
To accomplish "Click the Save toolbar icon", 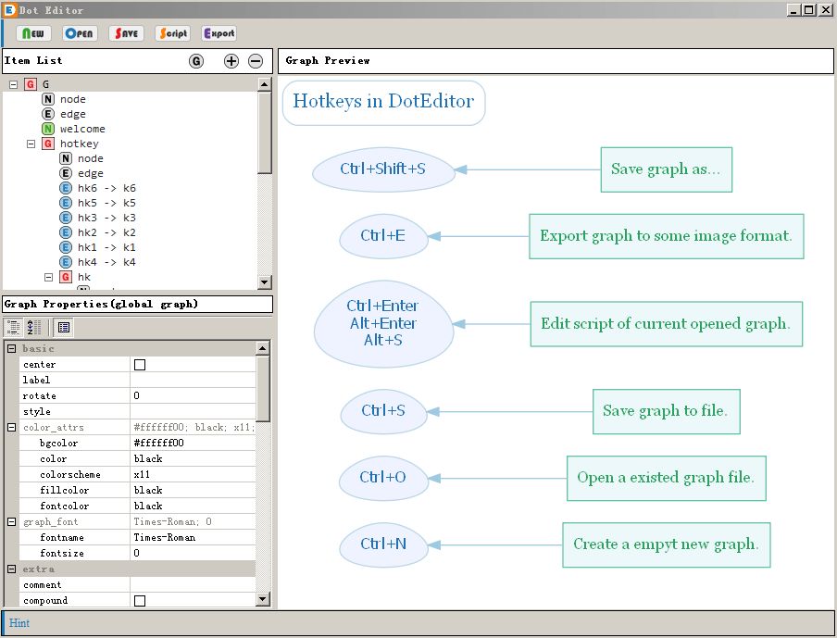I will [126, 32].
